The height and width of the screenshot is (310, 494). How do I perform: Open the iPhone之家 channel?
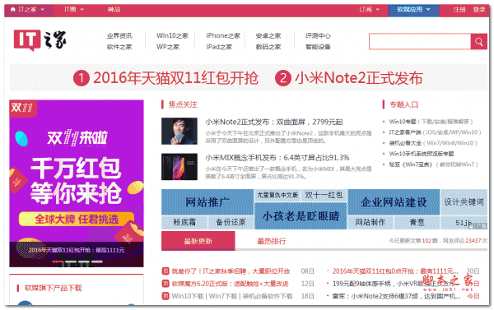223,35
